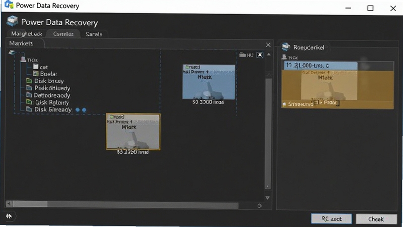Click the 'cat' folder icon
Viewport: 403px width, 227px height.
tap(36, 67)
